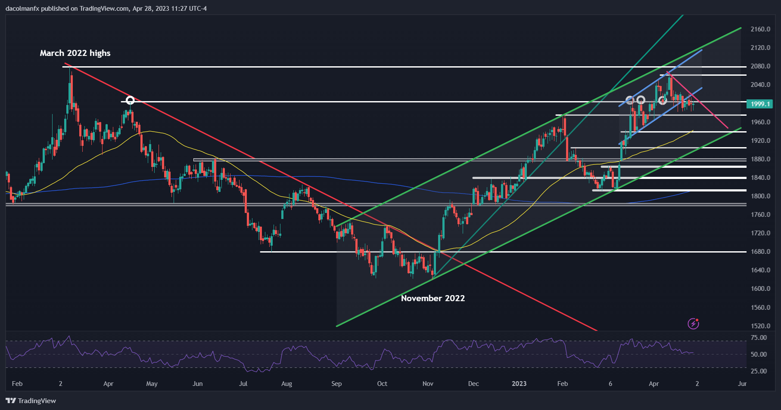Click the RSI 50.00 level label
Viewport: 781px width, 410px height.
759,355
